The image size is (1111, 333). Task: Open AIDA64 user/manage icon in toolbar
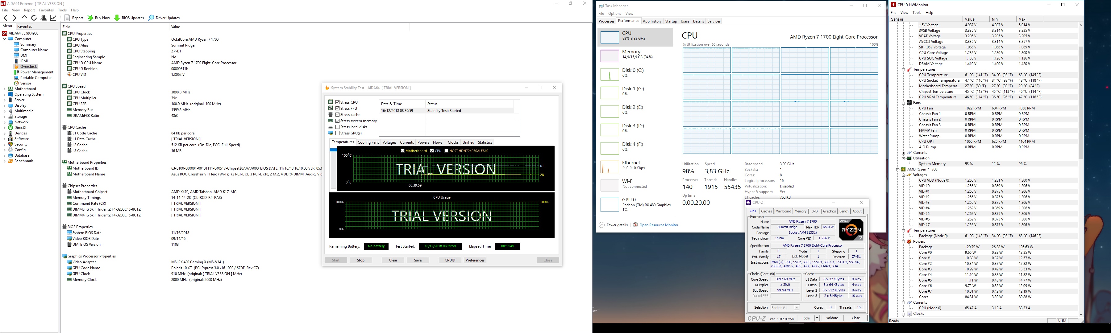(x=44, y=18)
